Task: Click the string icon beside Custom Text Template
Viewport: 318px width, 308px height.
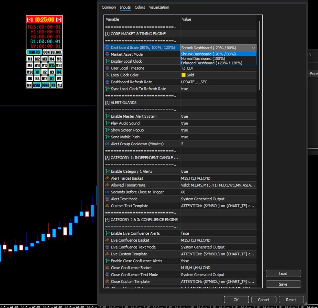Action: [x=107, y=206]
